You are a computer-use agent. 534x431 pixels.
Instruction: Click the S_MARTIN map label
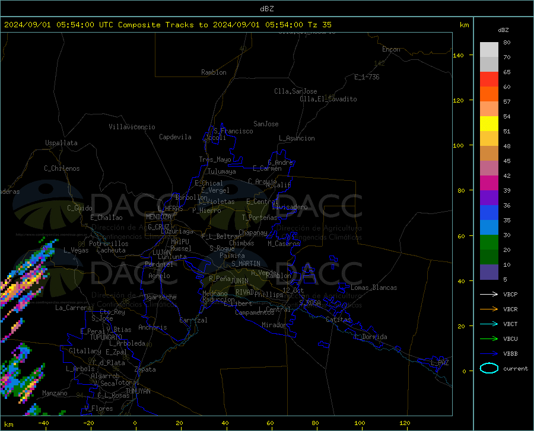[x=246, y=264]
